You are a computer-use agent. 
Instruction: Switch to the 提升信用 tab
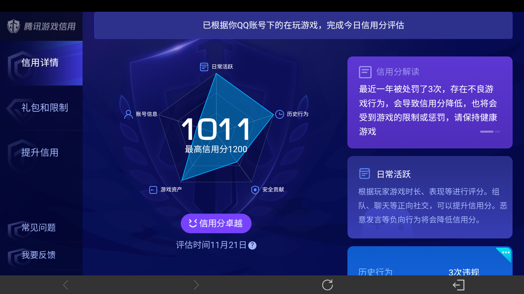[x=40, y=152]
